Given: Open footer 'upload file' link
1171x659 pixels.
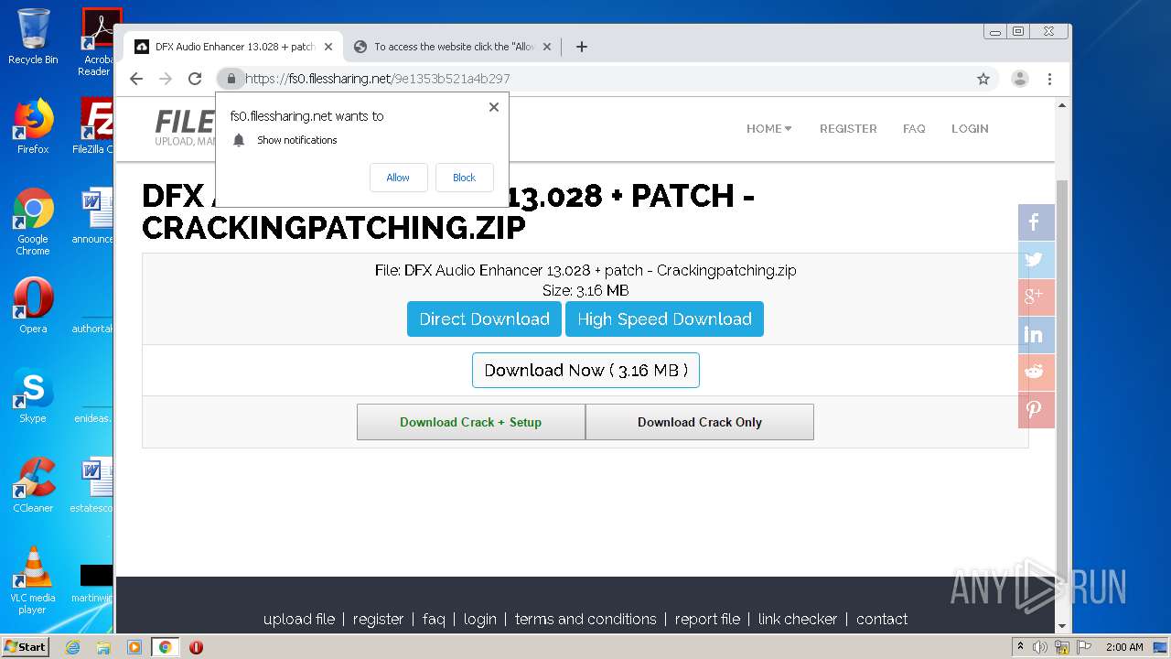Looking at the screenshot, I should 299,620.
